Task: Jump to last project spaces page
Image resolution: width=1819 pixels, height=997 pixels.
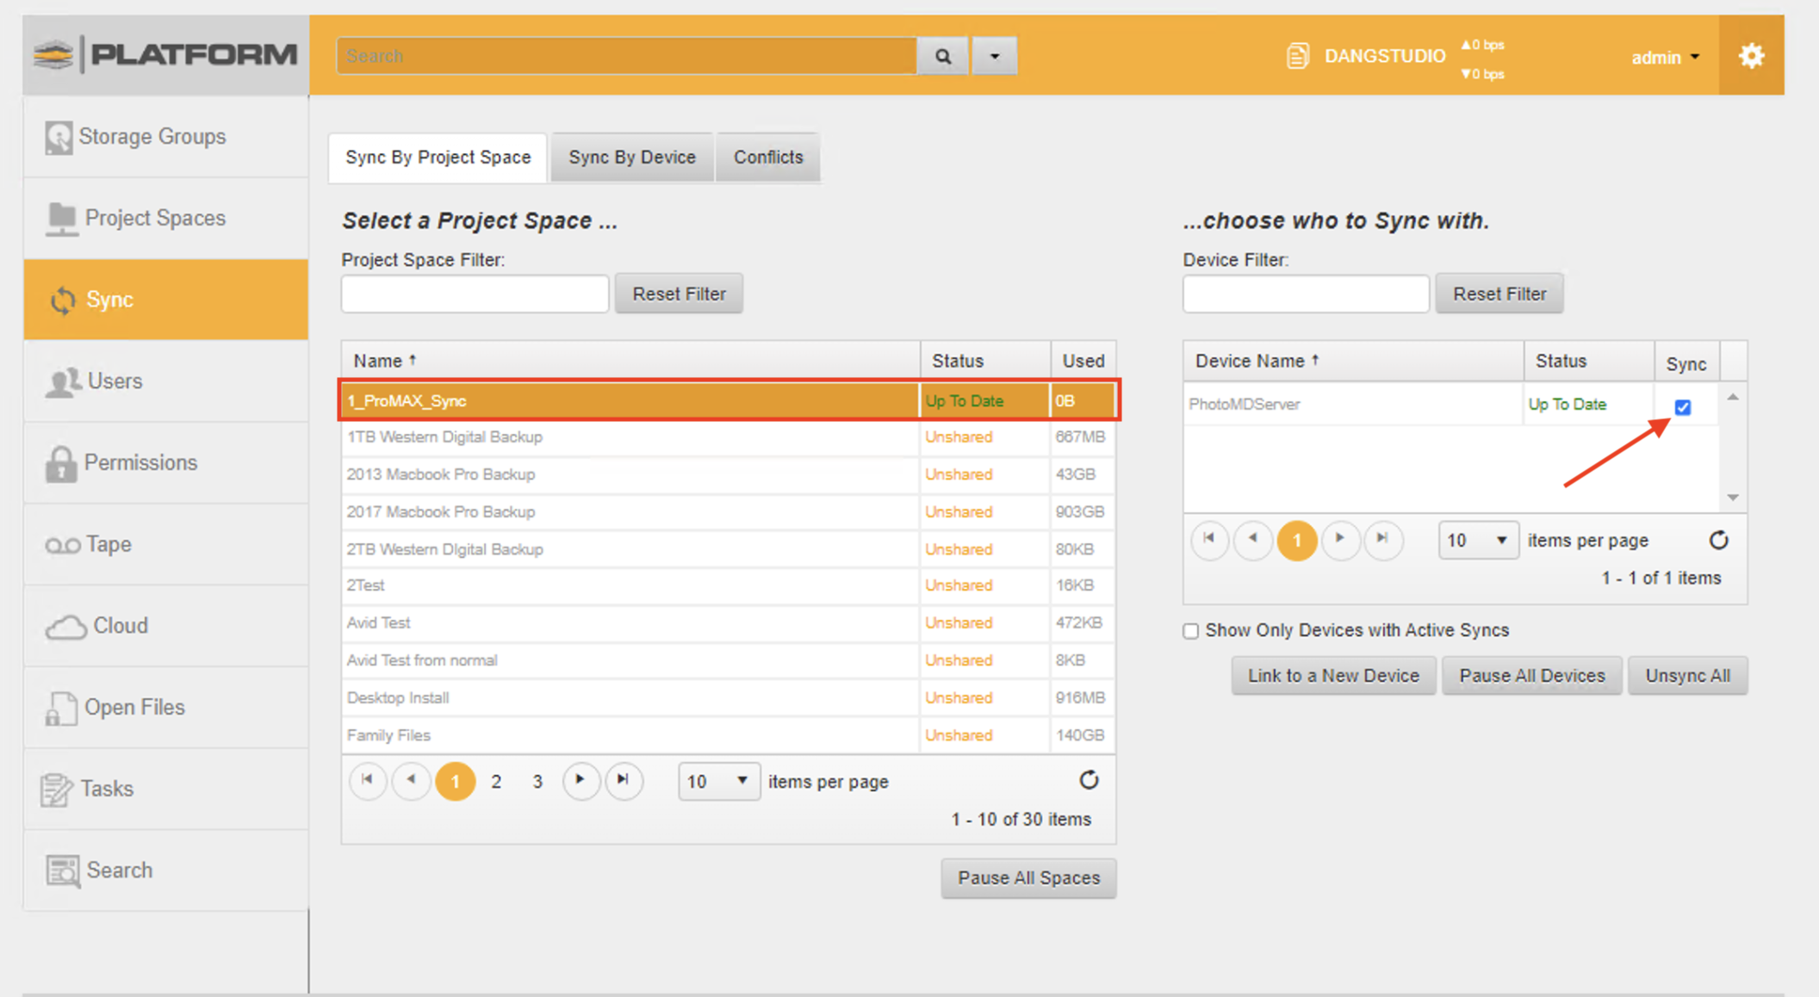Action: [x=623, y=780]
